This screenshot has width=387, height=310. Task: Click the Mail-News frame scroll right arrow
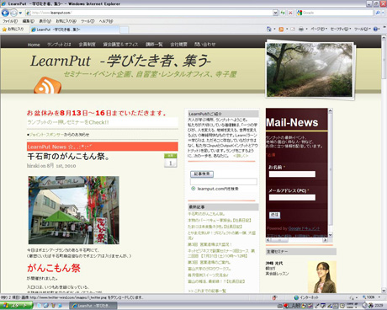326,240
